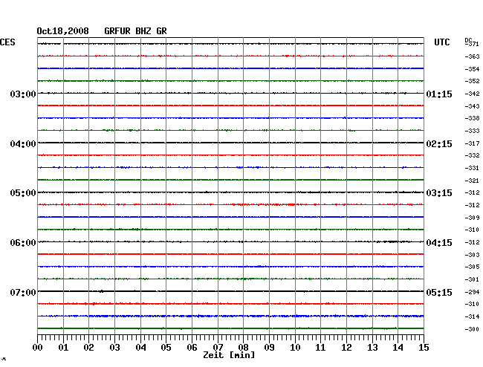Select the station title GRFUR BHZ GR

tap(135, 31)
